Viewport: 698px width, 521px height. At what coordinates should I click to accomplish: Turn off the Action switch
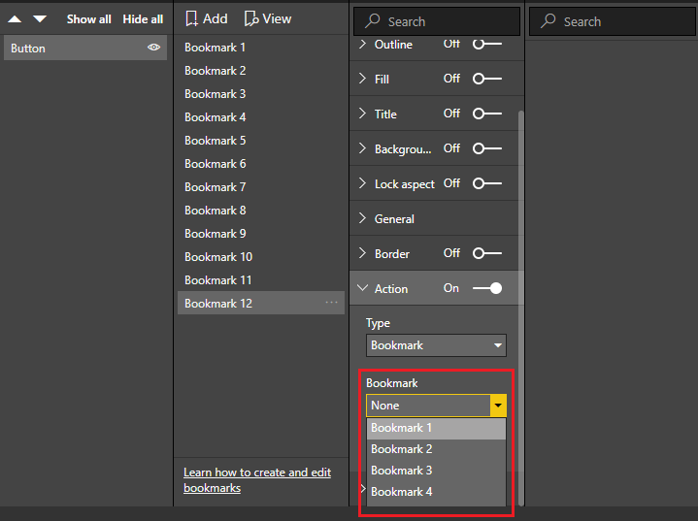click(x=487, y=288)
